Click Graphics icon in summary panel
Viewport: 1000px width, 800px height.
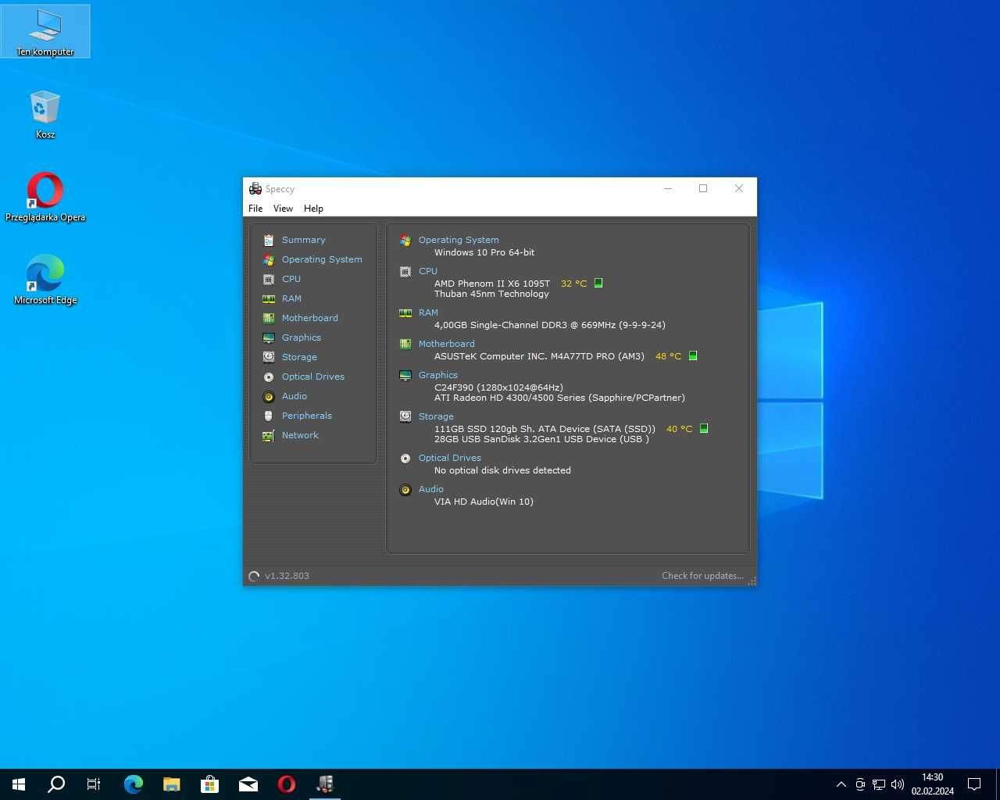[405, 376]
